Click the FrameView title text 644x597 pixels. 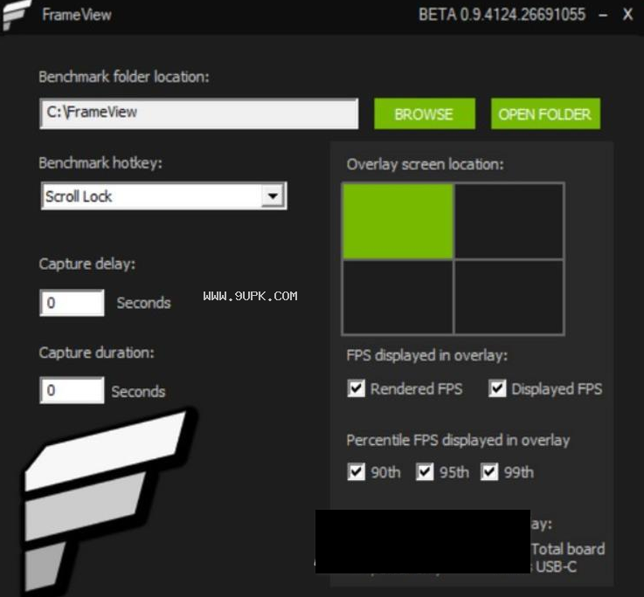pyautogui.click(x=77, y=15)
